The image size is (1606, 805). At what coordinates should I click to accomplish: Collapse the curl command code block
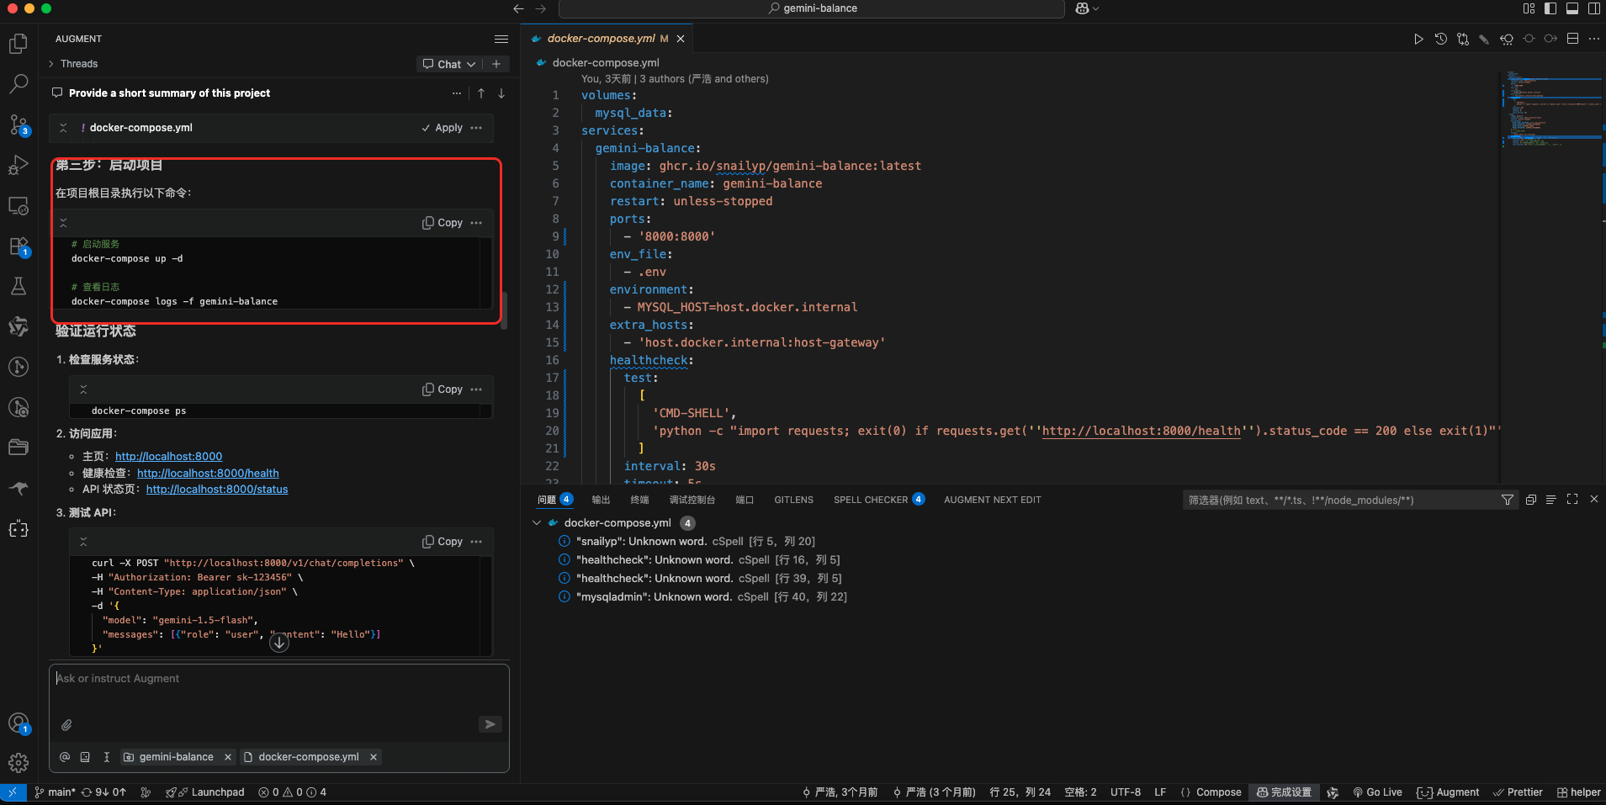[83, 542]
